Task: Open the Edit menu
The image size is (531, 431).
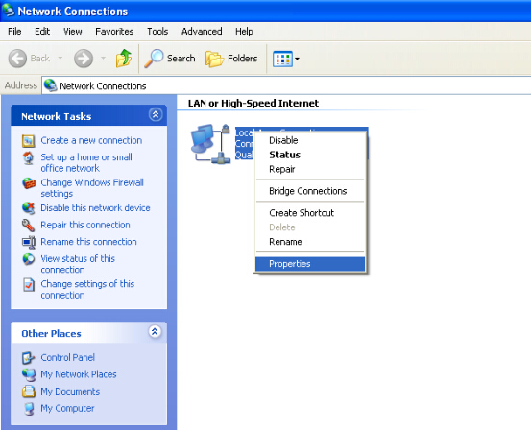Action: pos(42,32)
